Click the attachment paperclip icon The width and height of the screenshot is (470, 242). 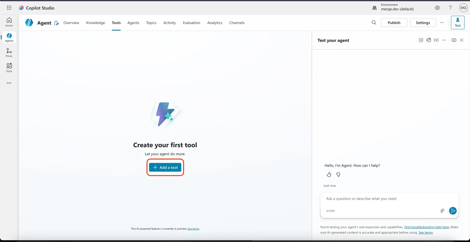[x=442, y=211]
